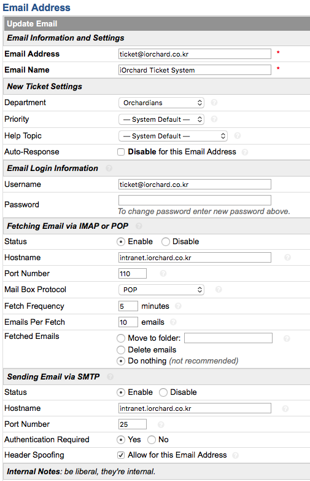Click help icon next to Mail Box Protocol
Image resolution: width=310 pixels, height=481 pixels.
tap(219, 289)
